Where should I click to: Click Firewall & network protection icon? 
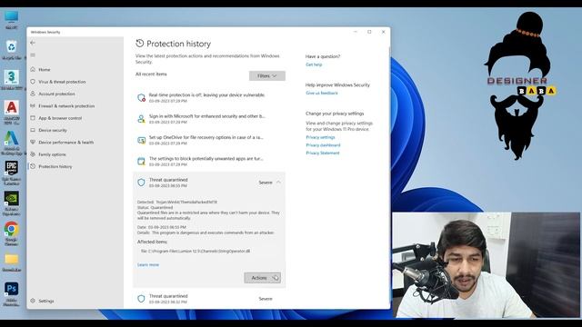[x=33, y=106]
